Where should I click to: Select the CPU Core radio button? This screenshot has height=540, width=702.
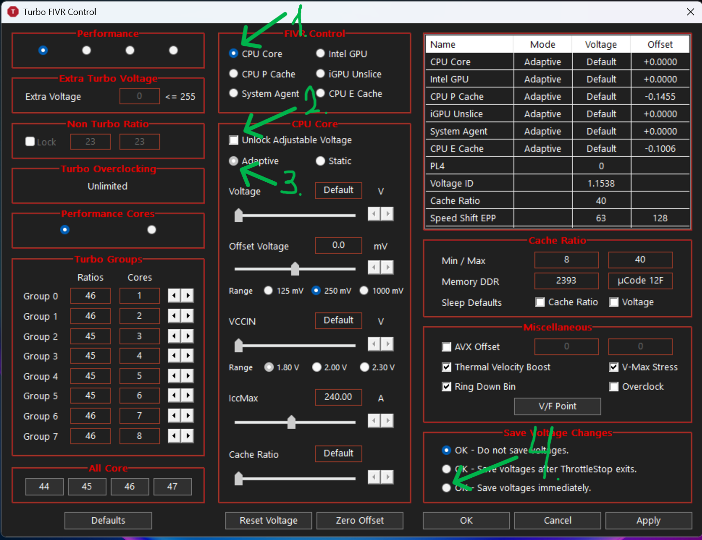click(x=234, y=54)
